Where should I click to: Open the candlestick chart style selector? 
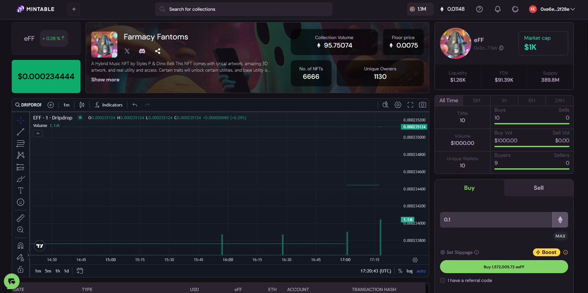pyautogui.click(x=82, y=105)
